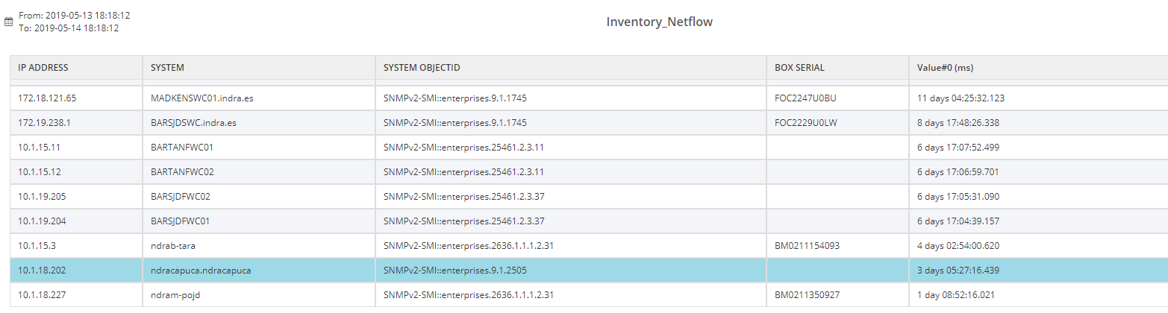Click value 1 day 08:52:16.021
This screenshot has width=1168, height=313.
click(956, 294)
